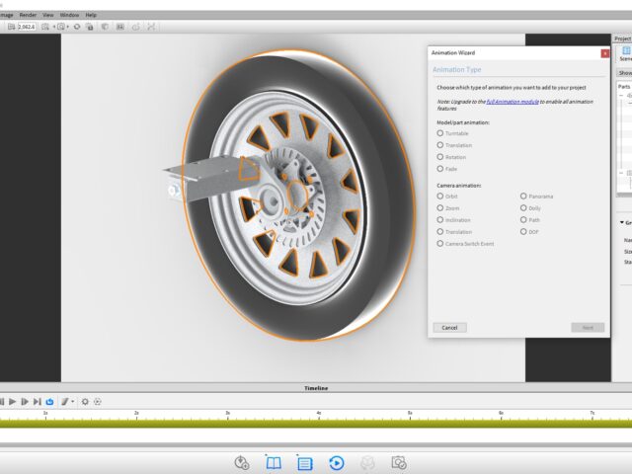Click Cancel in Animation Wizard
This screenshot has width=632, height=474.
(x=450, y=328)
